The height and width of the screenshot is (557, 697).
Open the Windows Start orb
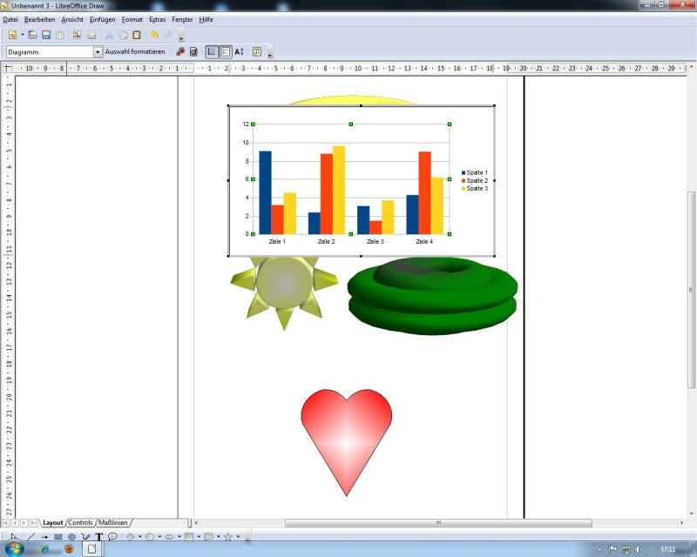point(14,548)
